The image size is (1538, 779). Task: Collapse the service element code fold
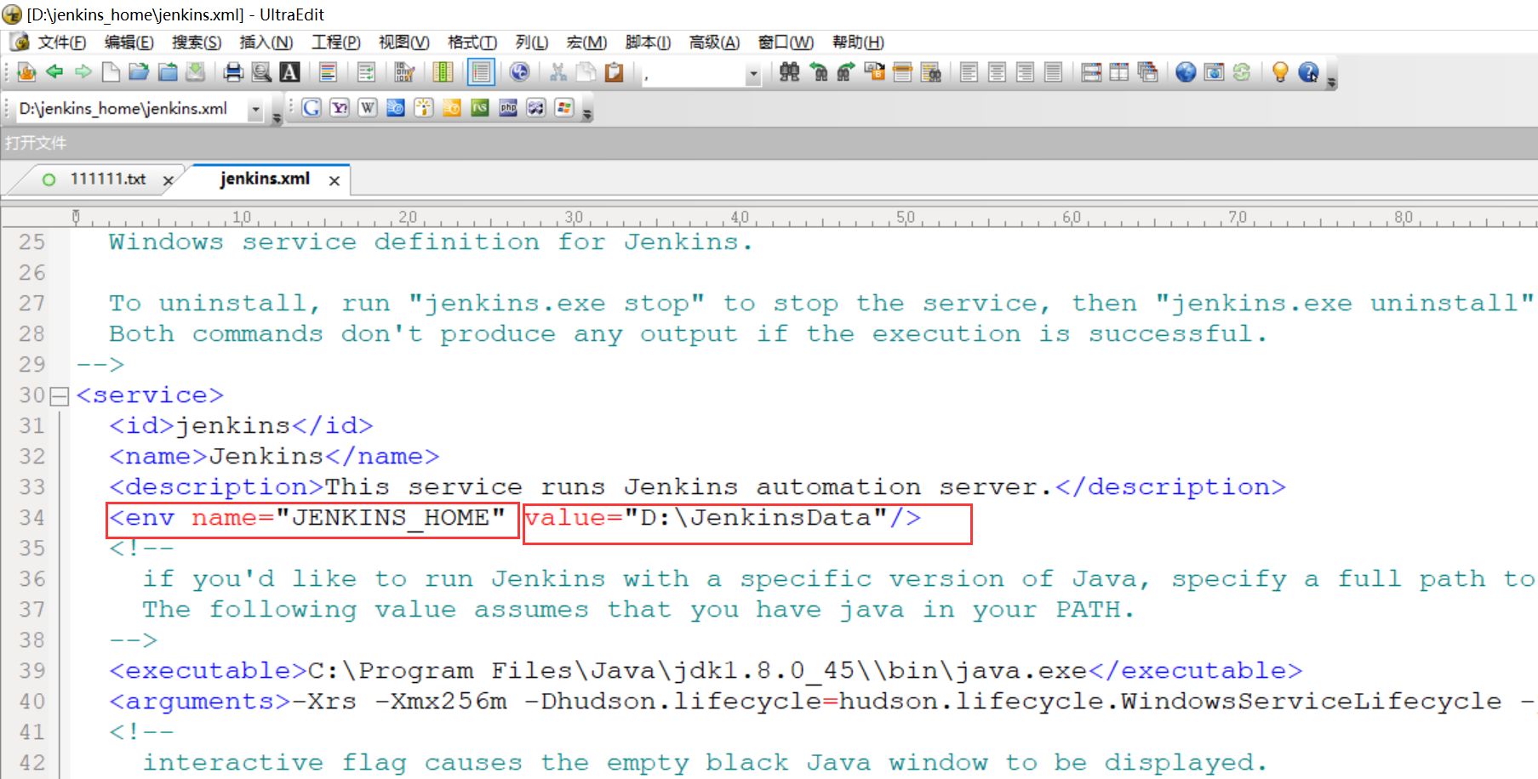point(58,395)
